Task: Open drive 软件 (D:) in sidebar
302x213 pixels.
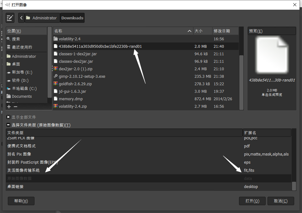Action: (26, 80)
